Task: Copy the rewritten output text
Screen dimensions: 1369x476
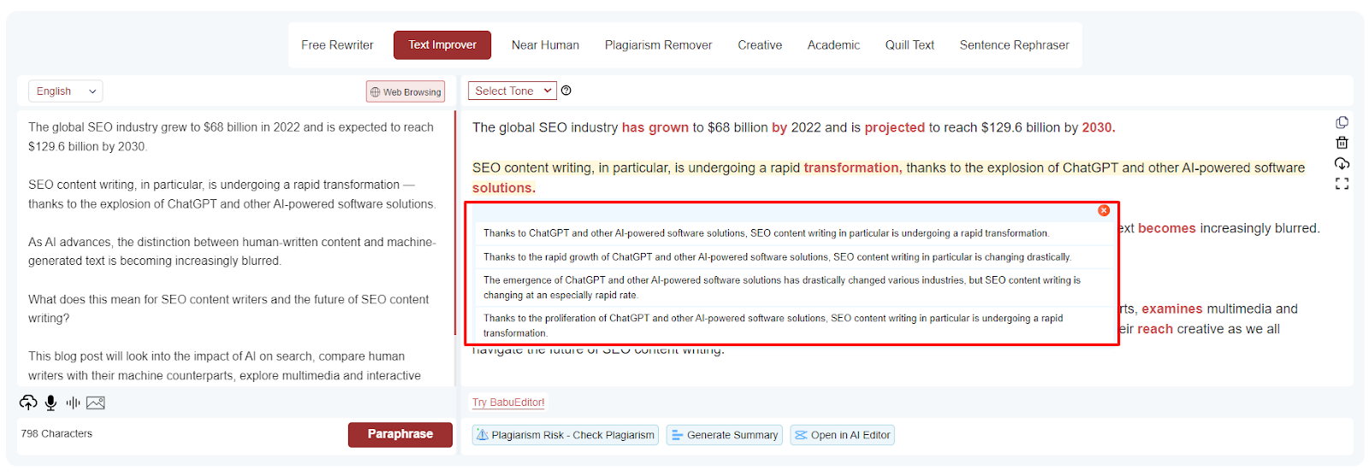Action: 1342,122
